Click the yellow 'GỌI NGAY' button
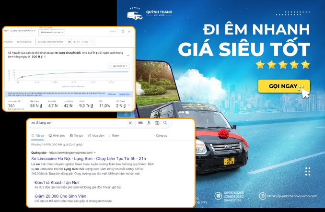 (x=284, y=86)
